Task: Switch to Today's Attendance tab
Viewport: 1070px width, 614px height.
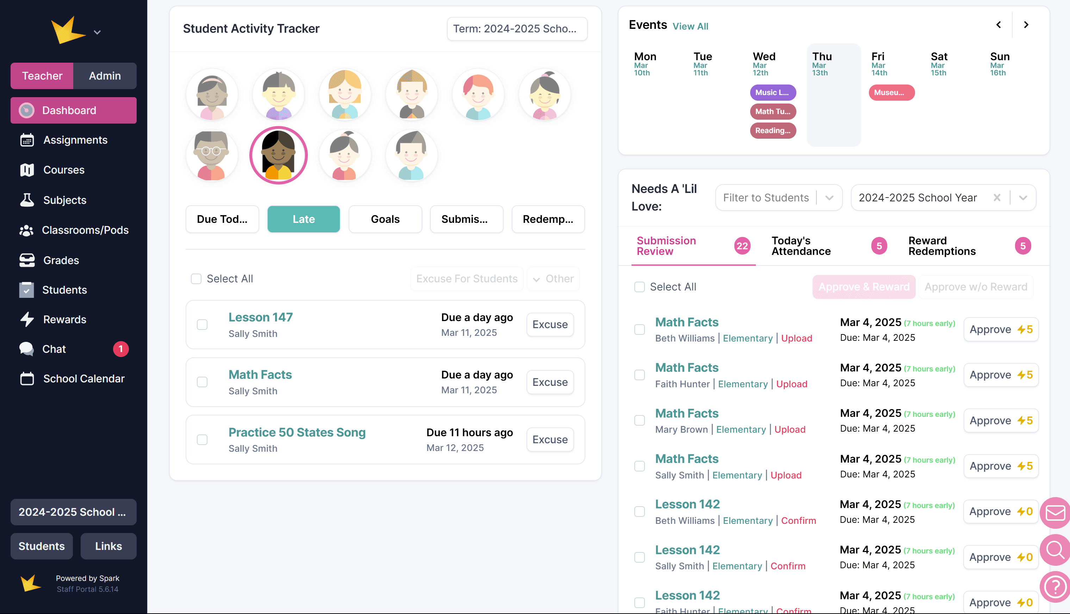Action: click(x=801, y=246)
